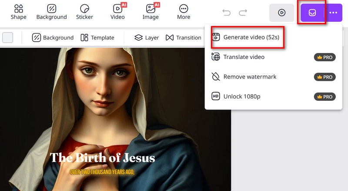Redo the last action
This screenshot has height=191, width=348.
(x=243, y=13)
